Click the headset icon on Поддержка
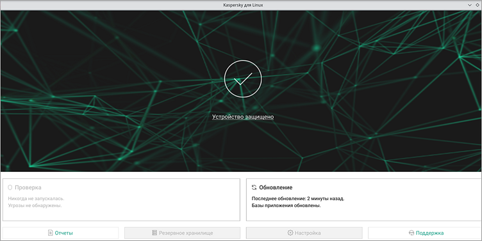This screenshot has width=482, height=241. (x=411, y=233)
